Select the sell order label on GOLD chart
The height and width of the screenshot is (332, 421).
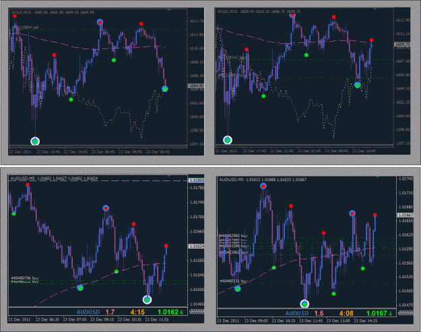click(x=25, y=28)
